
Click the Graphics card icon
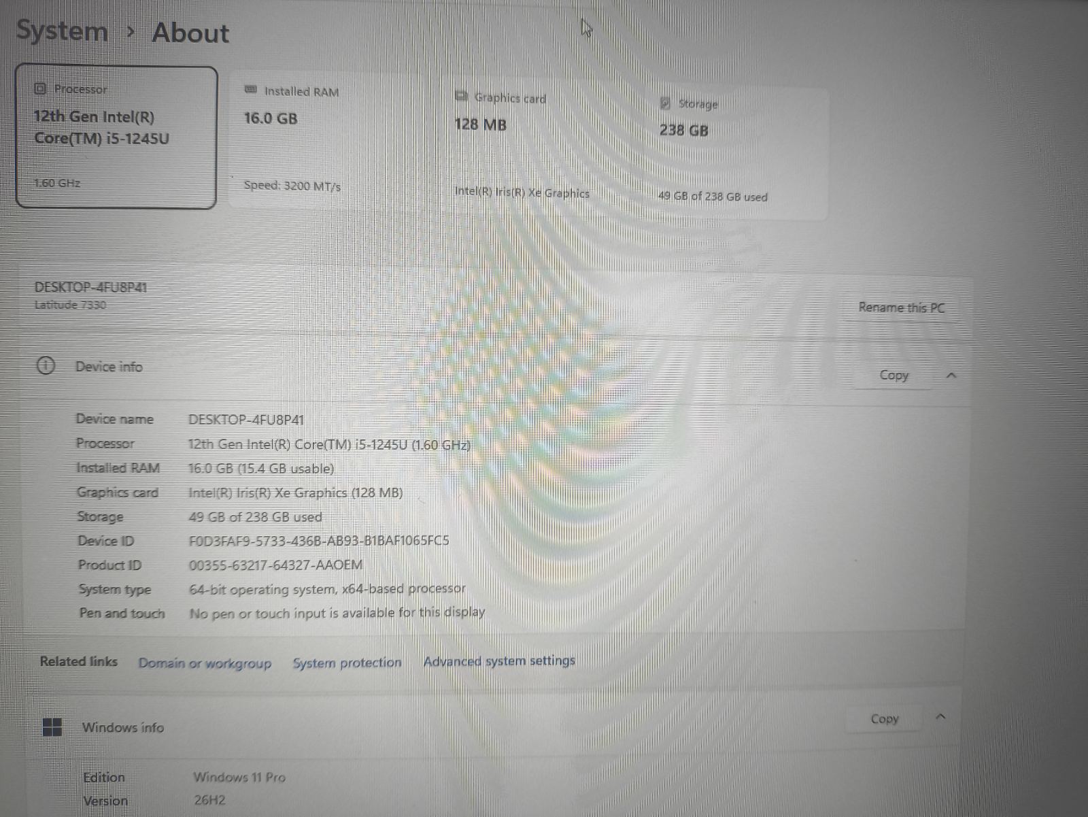coord(462,96)
